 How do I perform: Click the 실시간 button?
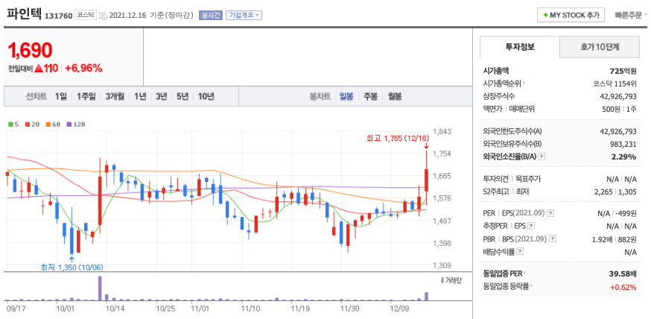(x=211, y=16)
